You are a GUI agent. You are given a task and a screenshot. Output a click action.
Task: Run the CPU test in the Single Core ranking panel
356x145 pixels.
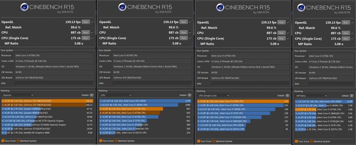coord(282,33)
